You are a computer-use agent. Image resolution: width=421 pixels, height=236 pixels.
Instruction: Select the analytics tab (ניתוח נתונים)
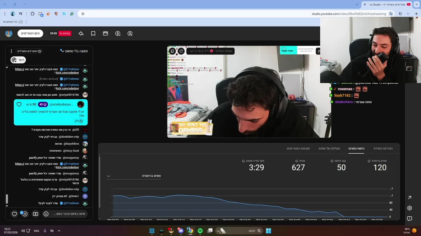click(x=356, y=148)
